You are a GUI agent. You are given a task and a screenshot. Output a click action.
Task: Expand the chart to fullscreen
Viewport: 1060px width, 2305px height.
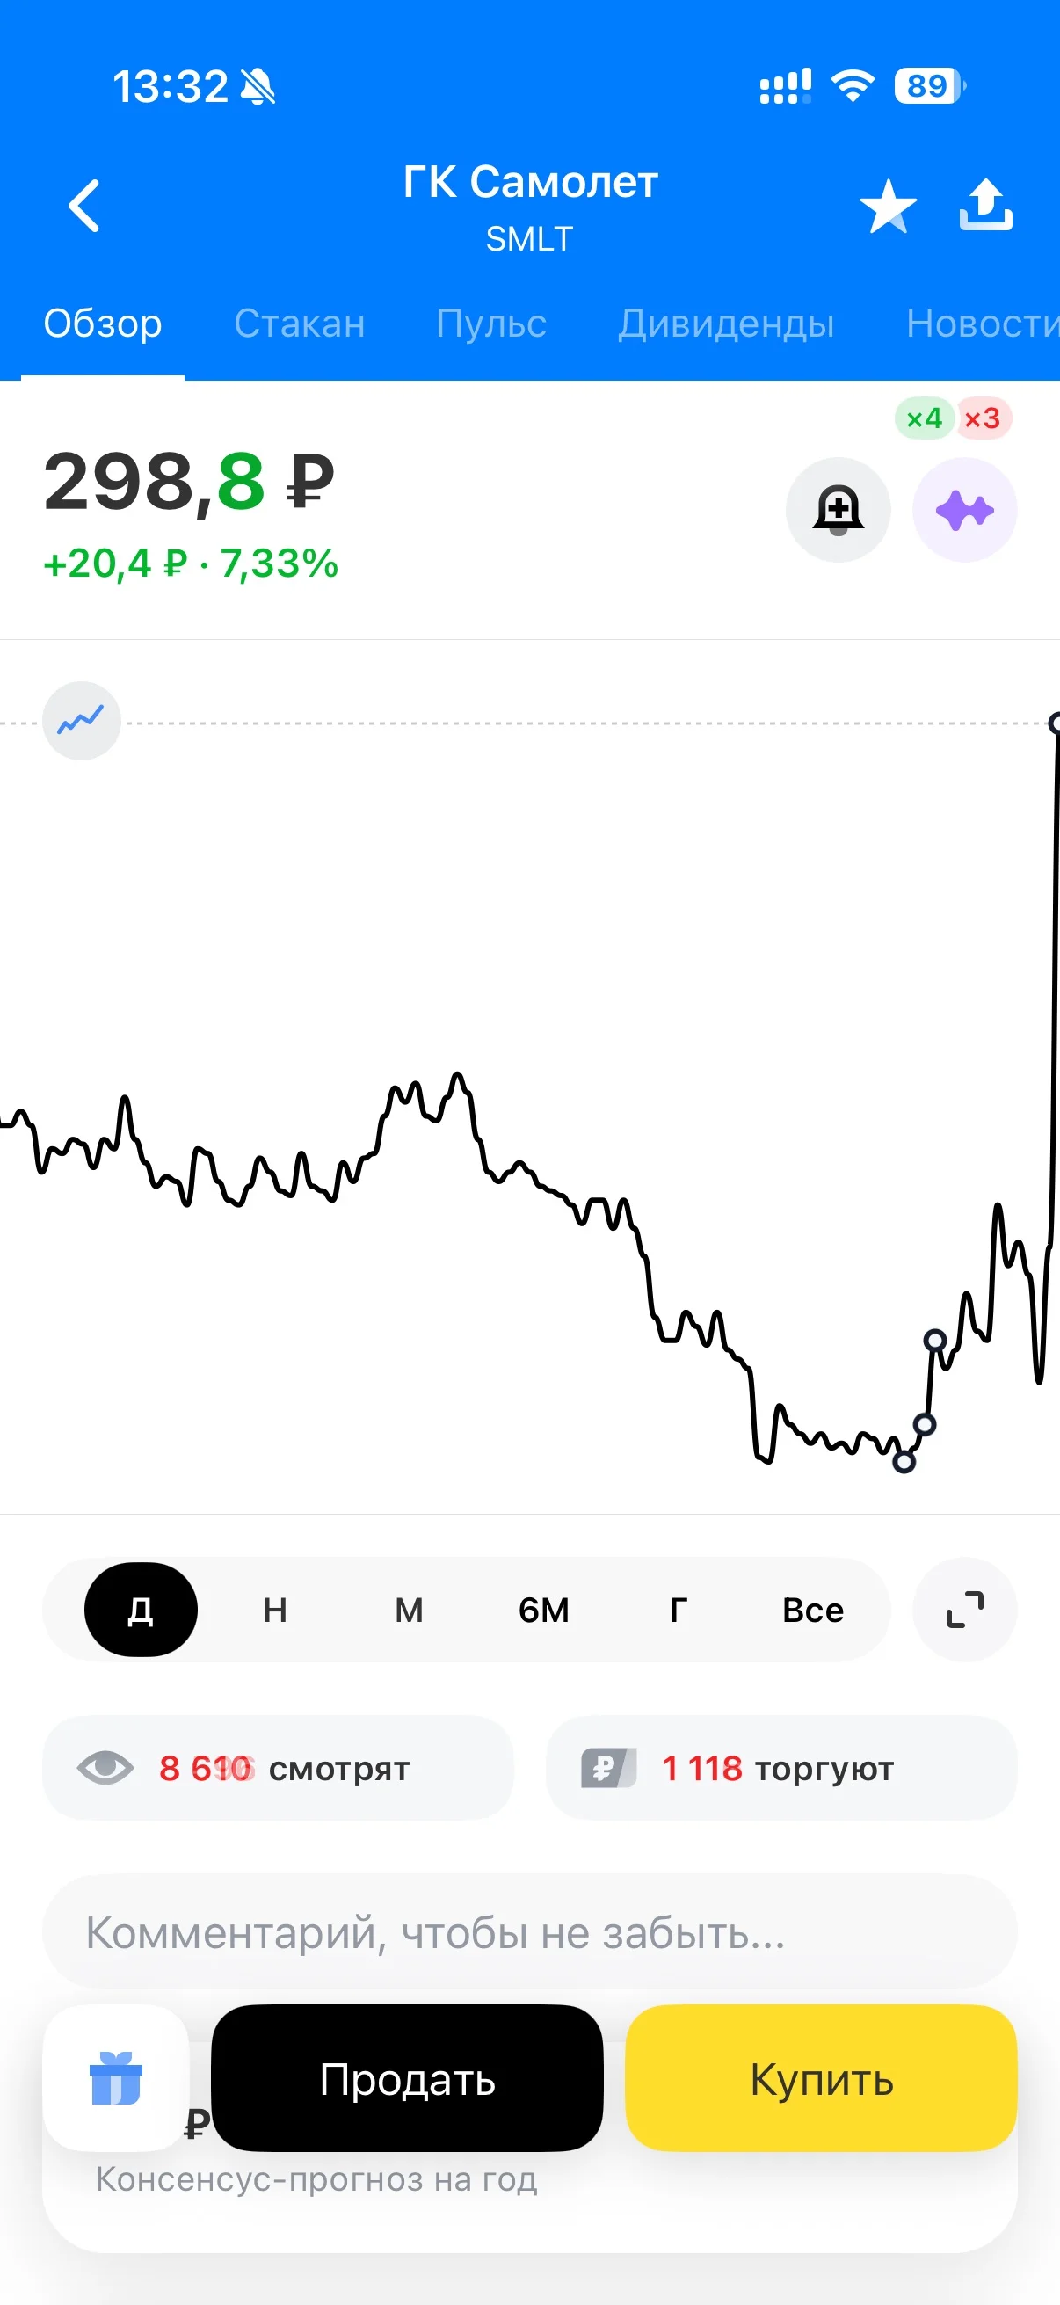[x=964, y=1610]
